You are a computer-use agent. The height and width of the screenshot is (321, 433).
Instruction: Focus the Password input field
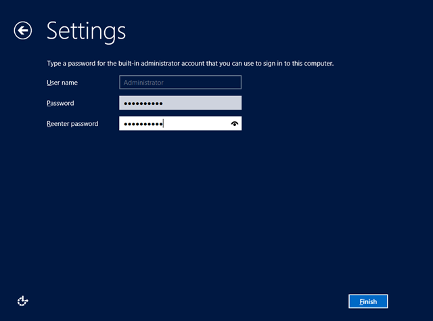pyautogui.click(x=181, y=103)
